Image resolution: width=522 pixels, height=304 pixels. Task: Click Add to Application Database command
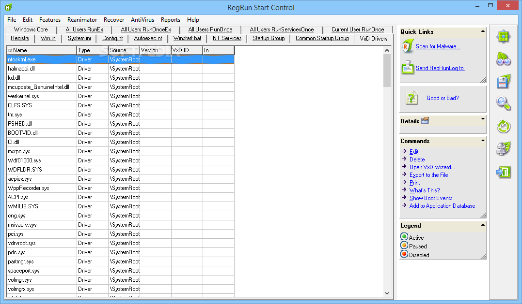click(x=442, y=206)
